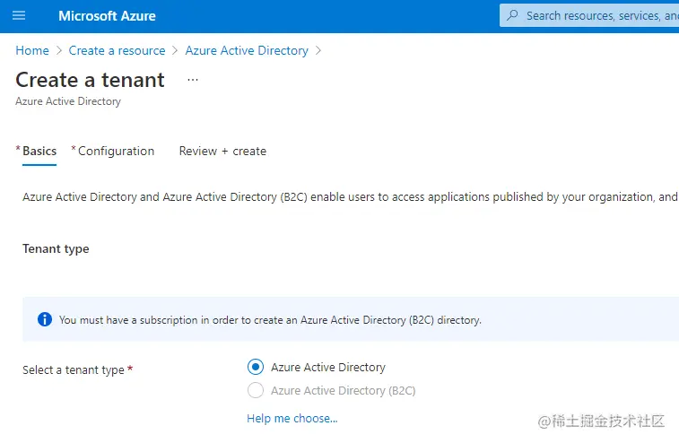Image resolution: width=679 pixels, height=443 pixels.
Task: Click the Select a tenant type label
Action: (x=74, y=369)
